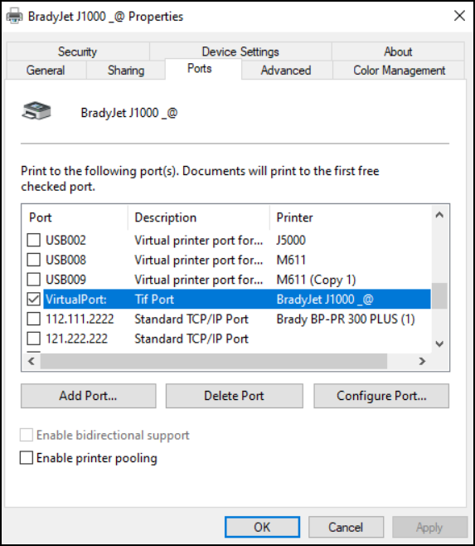Viewport: 475px width, 546px height.
Task: Check the USB009 port checkbox
Action: tap(34, 280)
